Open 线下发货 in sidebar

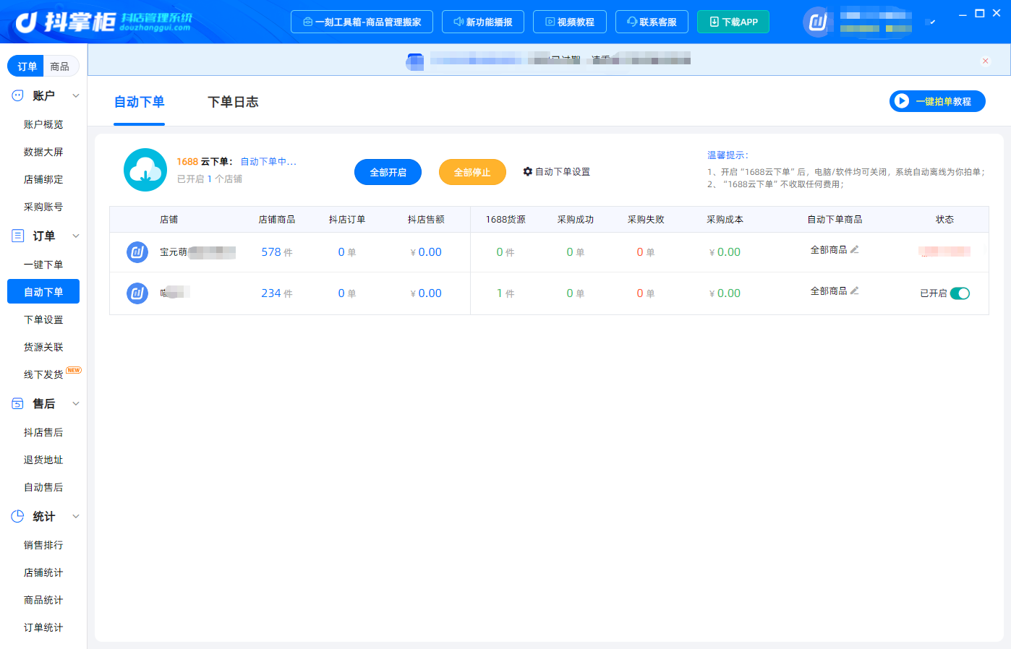click(43, 374)
